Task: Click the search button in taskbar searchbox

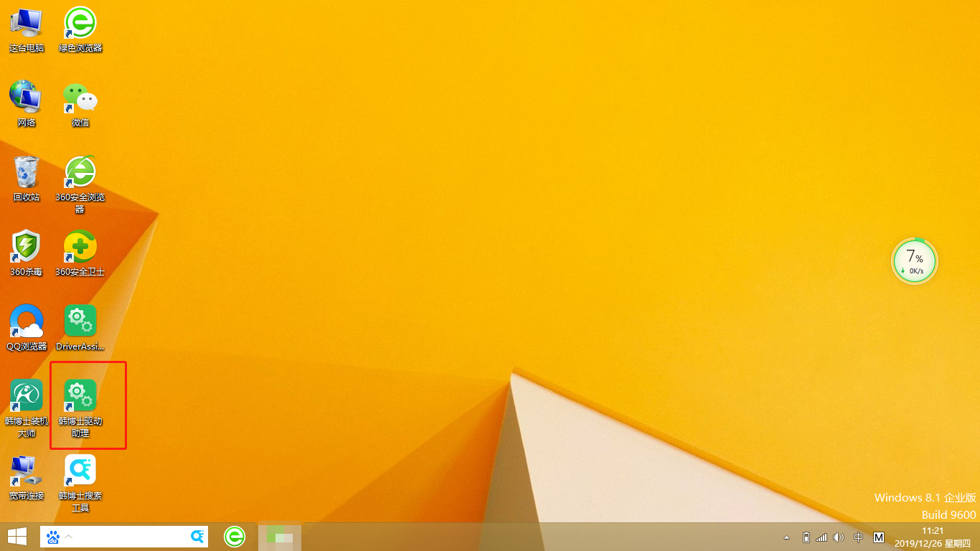Action: [198, 537]
